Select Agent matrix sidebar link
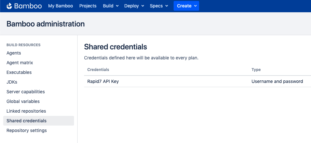This screenshot has width=311, height=143. (20, 63)
